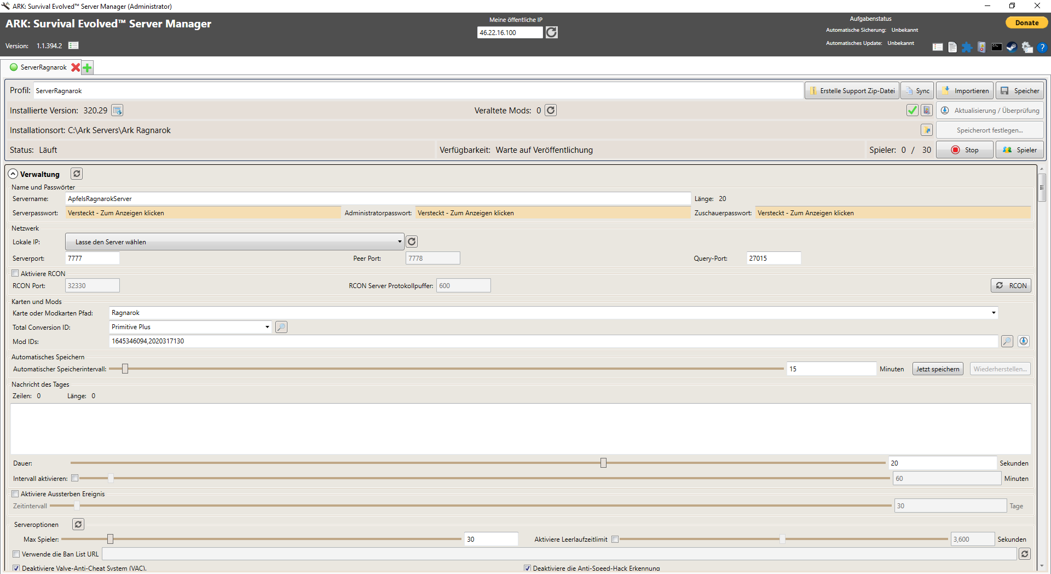
Task: Click the Importieren button
Action: (965, 91)
